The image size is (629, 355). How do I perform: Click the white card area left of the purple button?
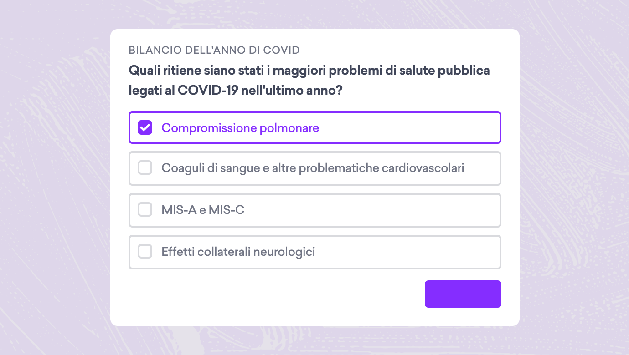pyautogui.click(x=273, y=295)
